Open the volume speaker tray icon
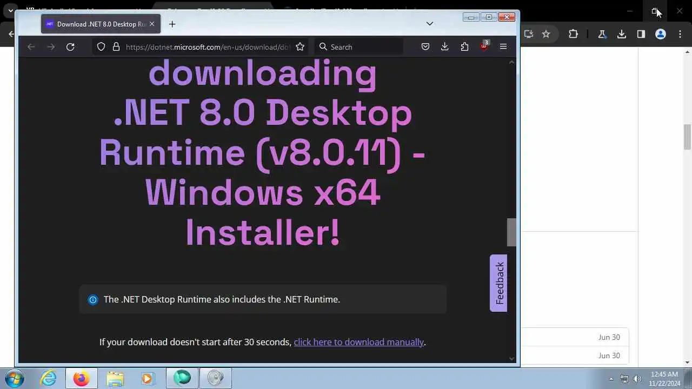The width and height of the screenshot is (692, 389). click(x=637, y=379)
